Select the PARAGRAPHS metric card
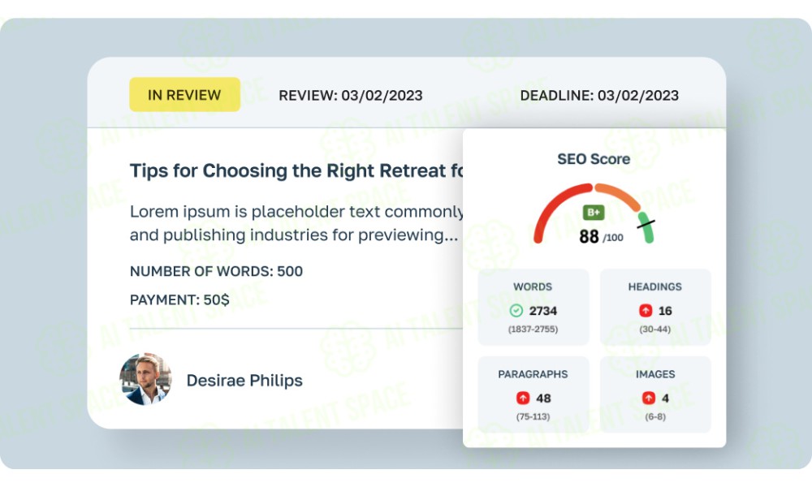Image resolution: width=812 pixels, height=487 pixels. tap(533, 394)
